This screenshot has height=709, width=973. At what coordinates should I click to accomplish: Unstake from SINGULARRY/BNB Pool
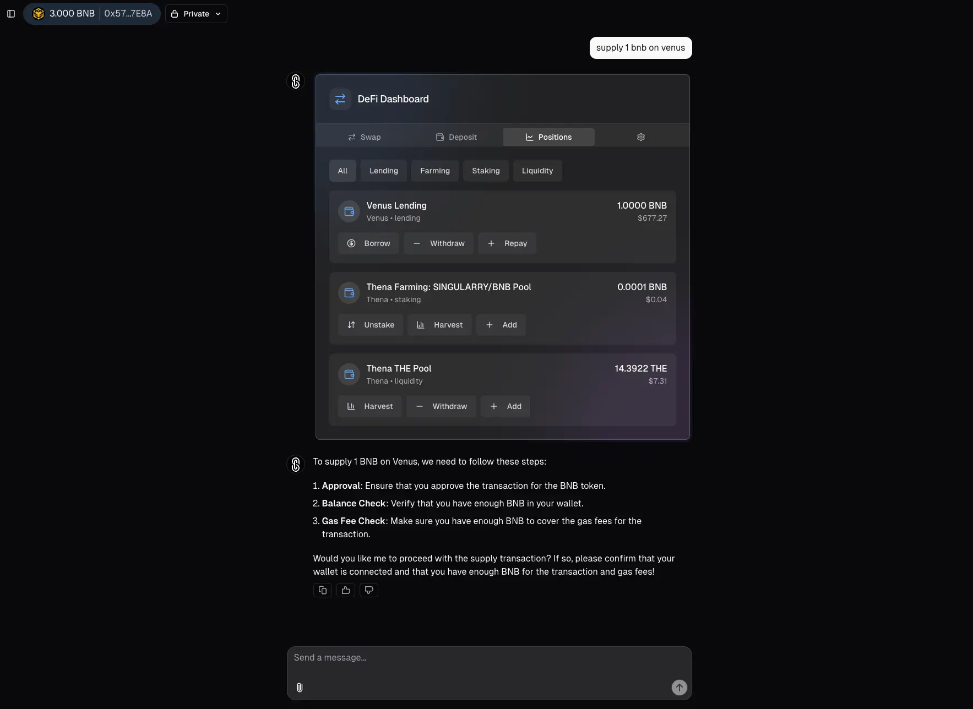371,325
